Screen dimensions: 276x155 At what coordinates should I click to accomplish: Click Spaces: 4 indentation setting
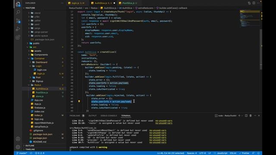tap(191, 153)
